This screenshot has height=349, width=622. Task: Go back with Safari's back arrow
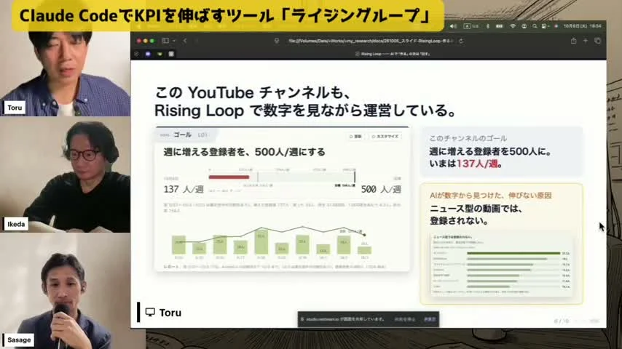click(x=185, y=41)
